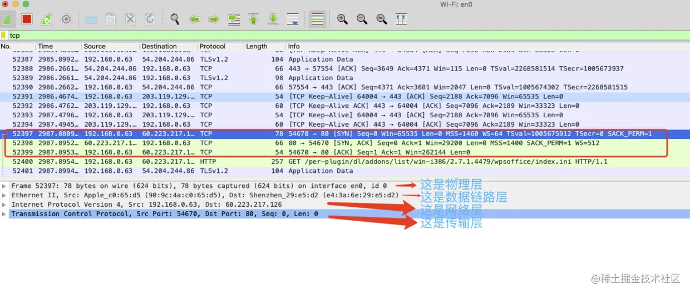Toggle packet list colorization
Image resolution: width=690 pixels, height=294 pixels.
click(318, 19)
